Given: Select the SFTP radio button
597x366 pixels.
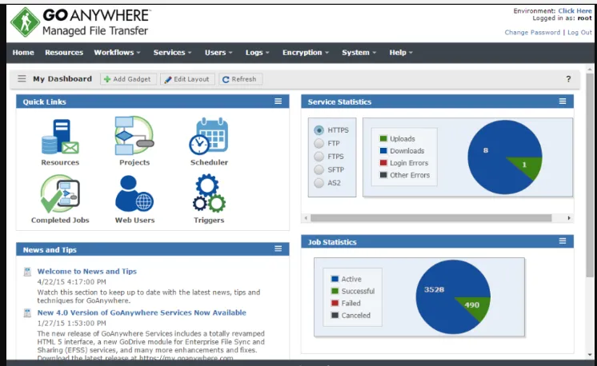Looking at the screenshot, I should pyautogui.click(x=319, y=170).
